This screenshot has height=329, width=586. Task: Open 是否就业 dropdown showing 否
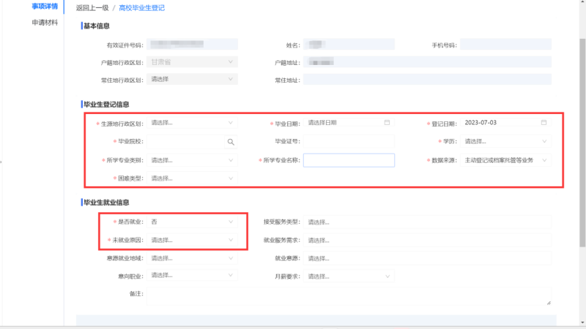point(192,222)
